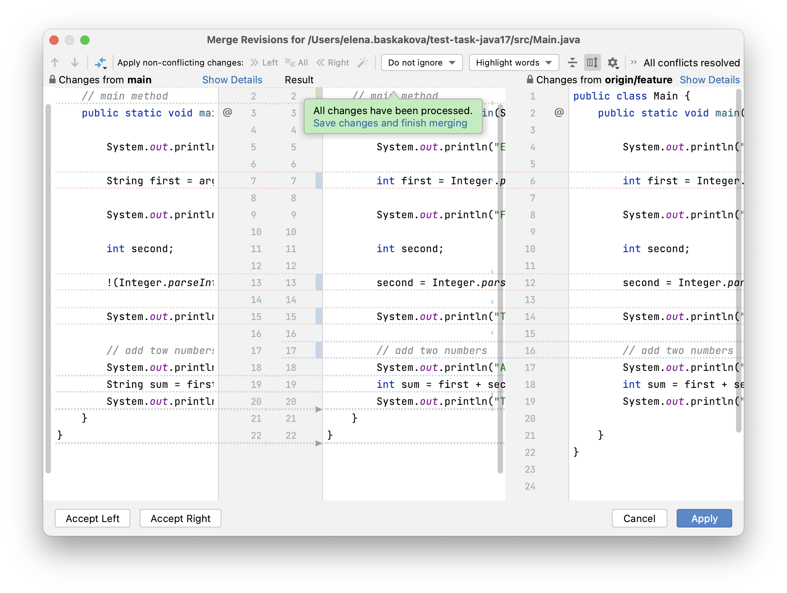Go to previous difference arrow
The width and height of the screenshot is (787, 593).
click(55, 62)
